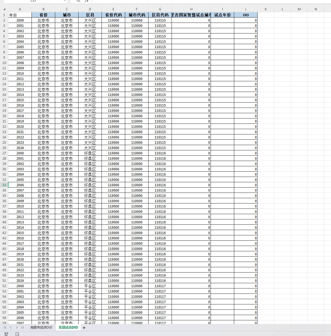This screenshot has height=336, width=331.
Task: Select empty 试点年份 cell in row 5
Action: 222,36
